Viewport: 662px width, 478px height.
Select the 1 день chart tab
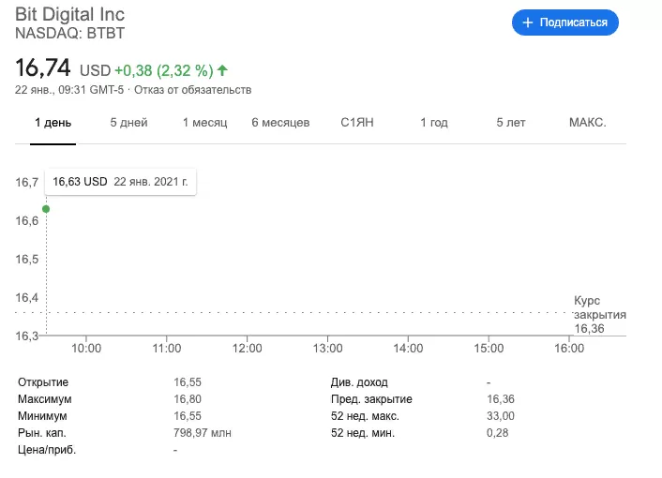53,123
